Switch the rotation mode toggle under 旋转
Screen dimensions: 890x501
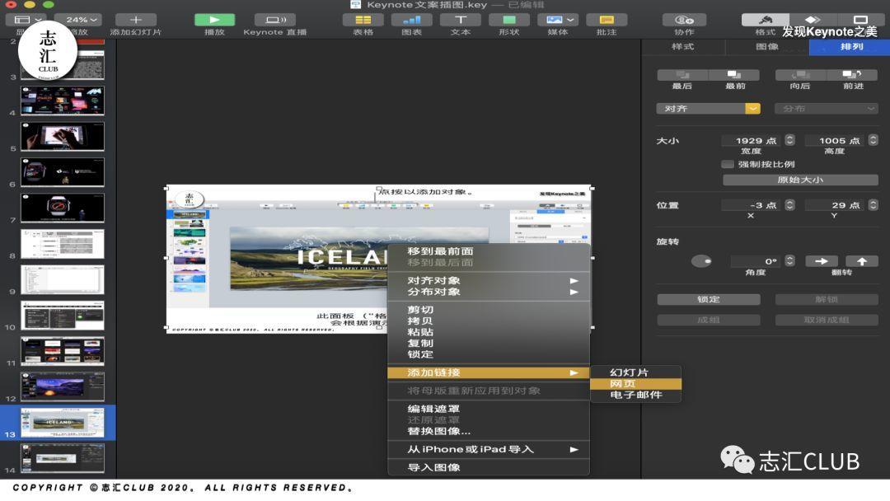click(701, 260)
